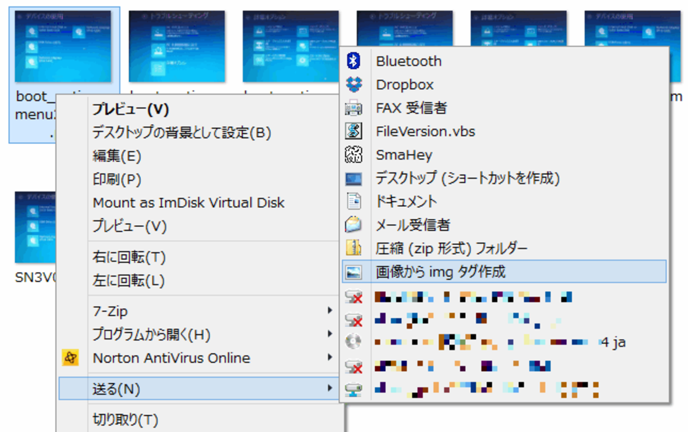Select the Dropbox icon in the submenu
Image resolution: width=688 pixels, height=432 pixels.
(x=353, y=85)
